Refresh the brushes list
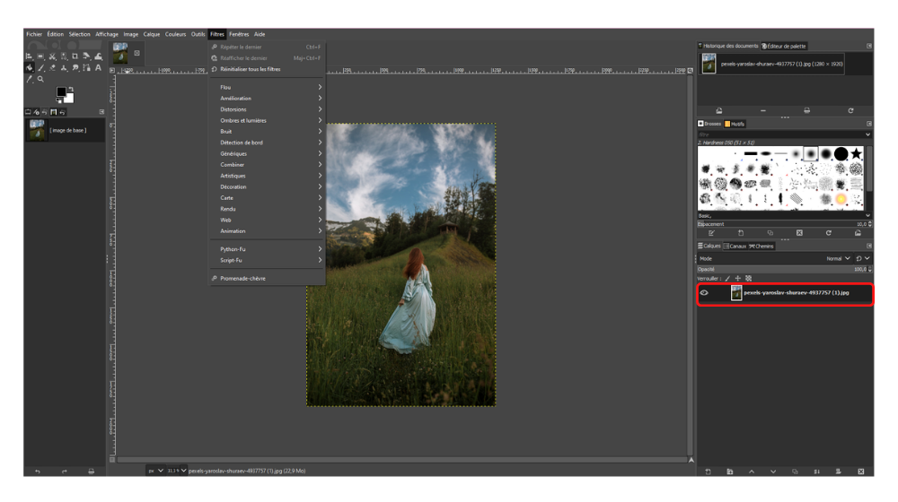The width and height of the screenshot is (898, 502). (829, 233)
